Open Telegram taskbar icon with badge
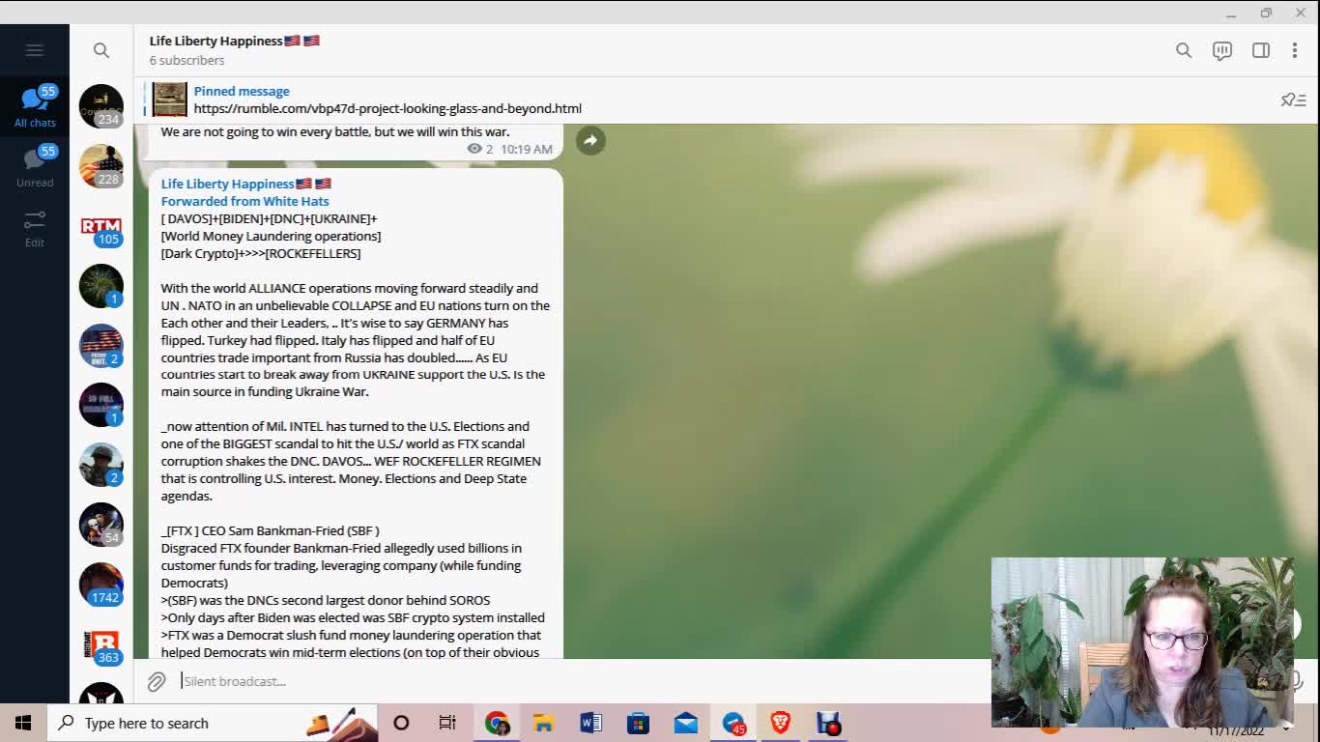Viewport: 1320px width, 742px height. pyautogui.click(x=733, y=723)
